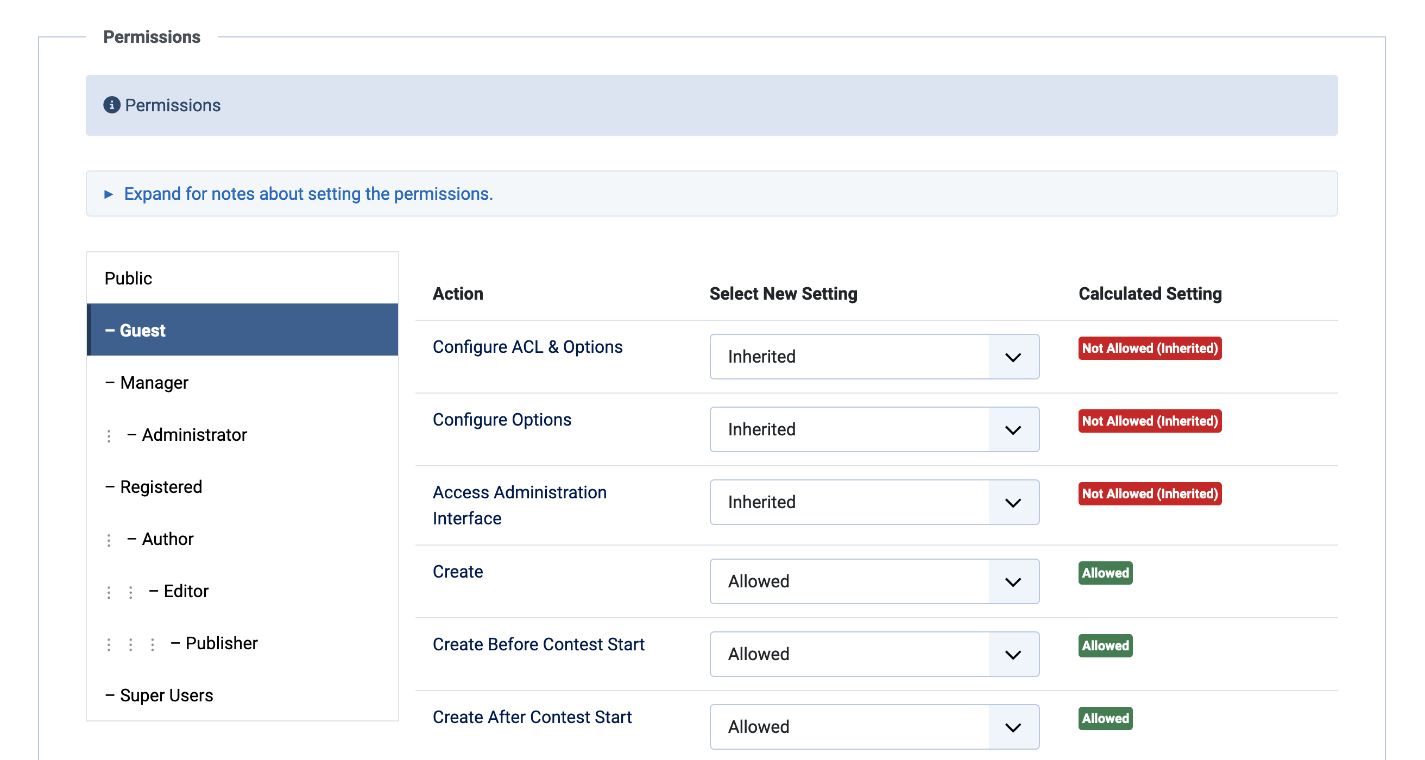Click Allowed badge for Create After Contest Start

1105,719
